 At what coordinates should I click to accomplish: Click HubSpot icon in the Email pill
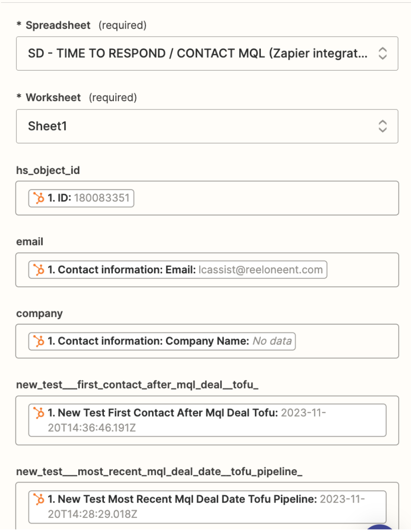pyautogui.click(x=39, y=270)
